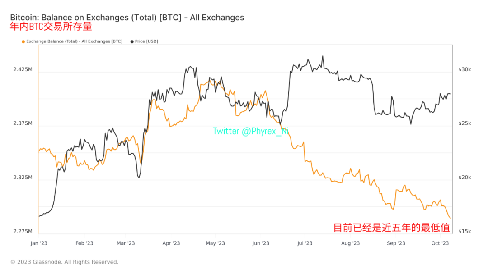
Task: Click the 2.275M left axis label
Action: [x=23, y=231]
